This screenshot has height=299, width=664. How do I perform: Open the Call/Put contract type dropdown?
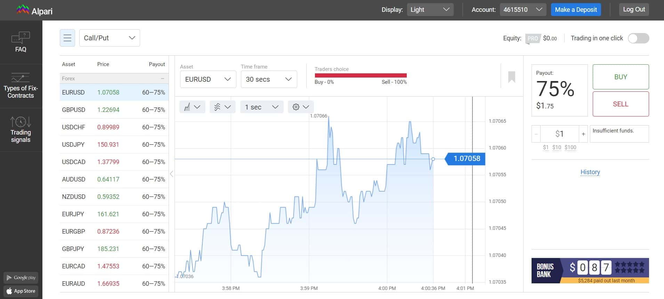pos(110,38)
